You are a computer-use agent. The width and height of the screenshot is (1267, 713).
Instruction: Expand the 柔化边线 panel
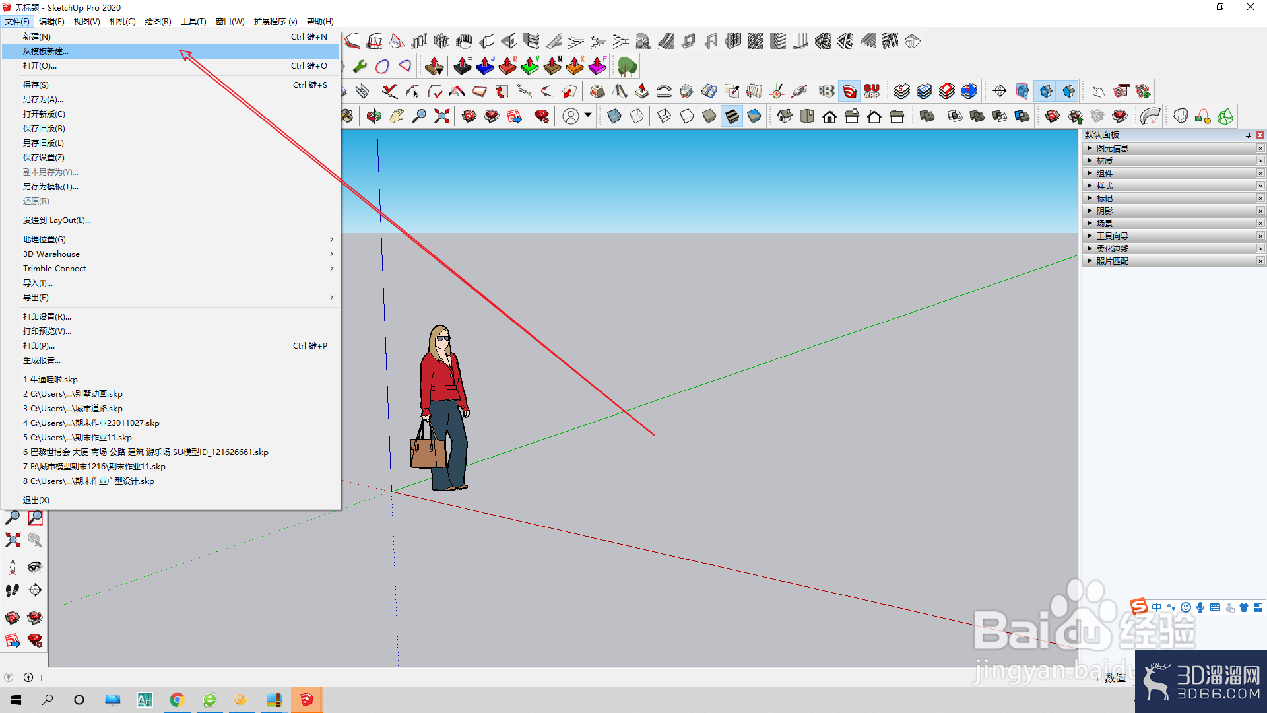(1112, 249)
